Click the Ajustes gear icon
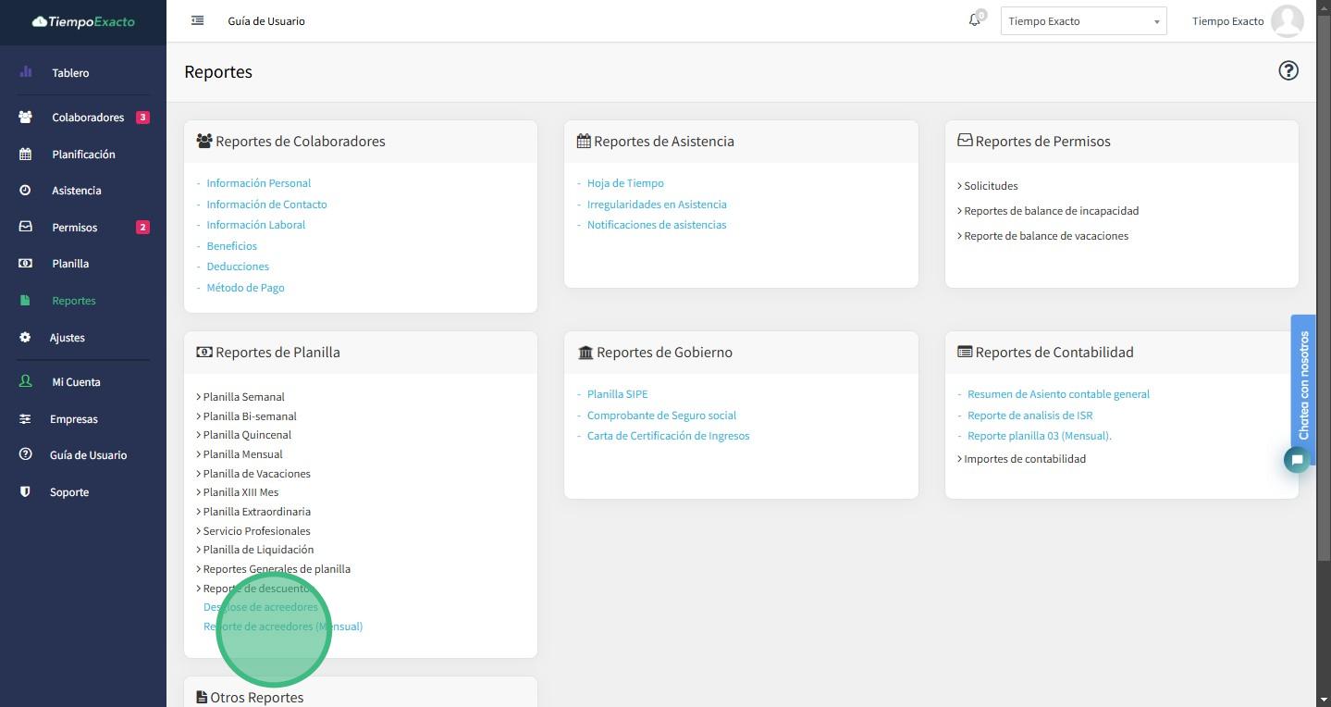 pos(25,338)
